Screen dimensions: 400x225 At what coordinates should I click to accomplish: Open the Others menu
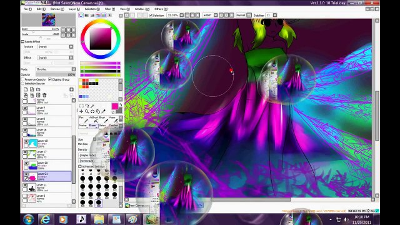click(x=161, y=9)
